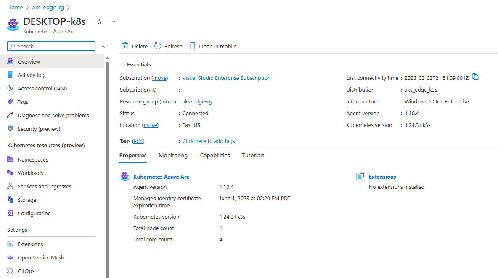Select the Namespaces resource icon
Viewport: 498px width, 278px height.
tap(9, 159)
